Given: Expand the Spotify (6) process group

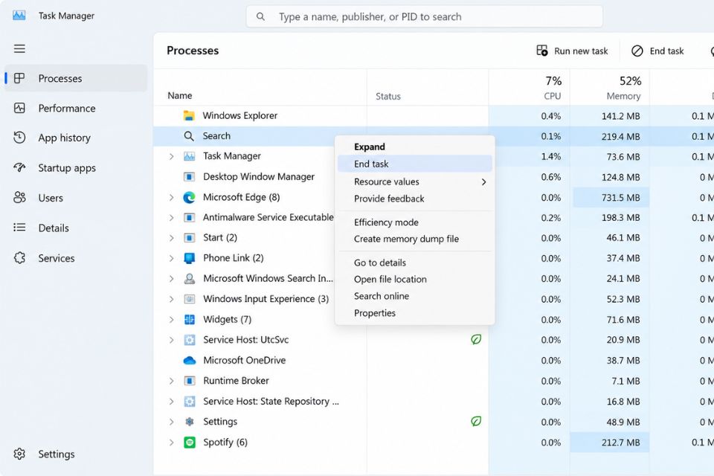Looking at the screenshot, I should pyautogui.click(x=171, y=442).
